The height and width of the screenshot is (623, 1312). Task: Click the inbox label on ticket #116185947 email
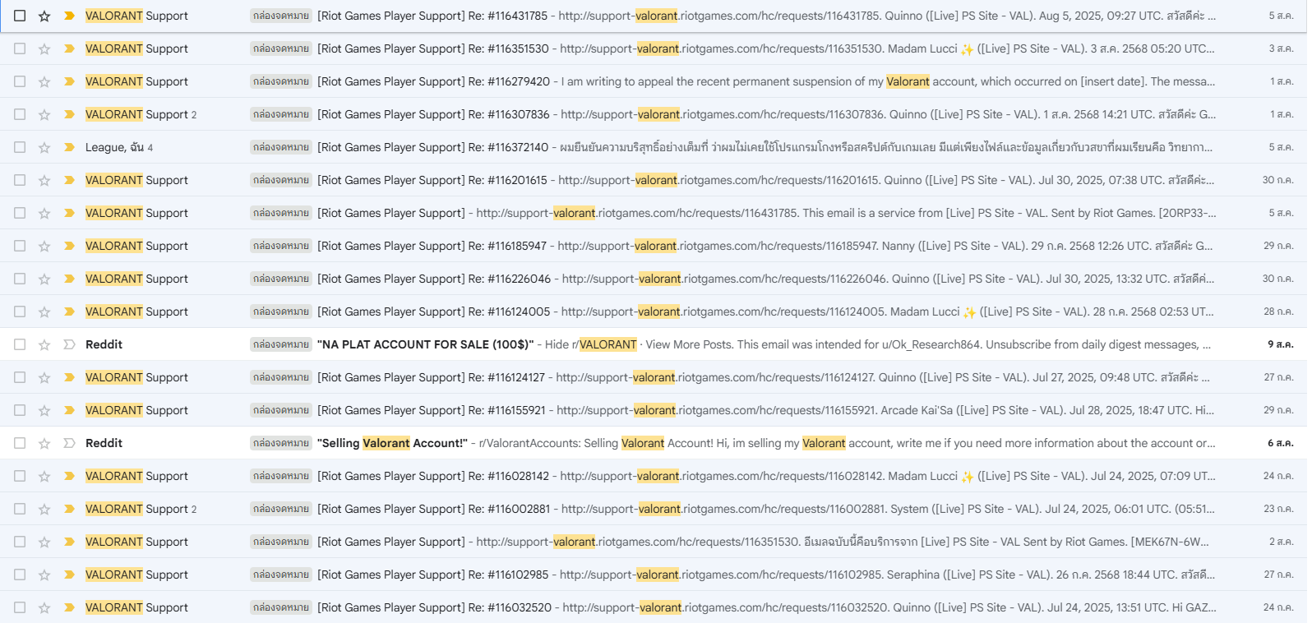281,246
